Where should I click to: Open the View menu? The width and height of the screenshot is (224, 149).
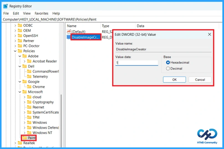[x=27, y=13]
